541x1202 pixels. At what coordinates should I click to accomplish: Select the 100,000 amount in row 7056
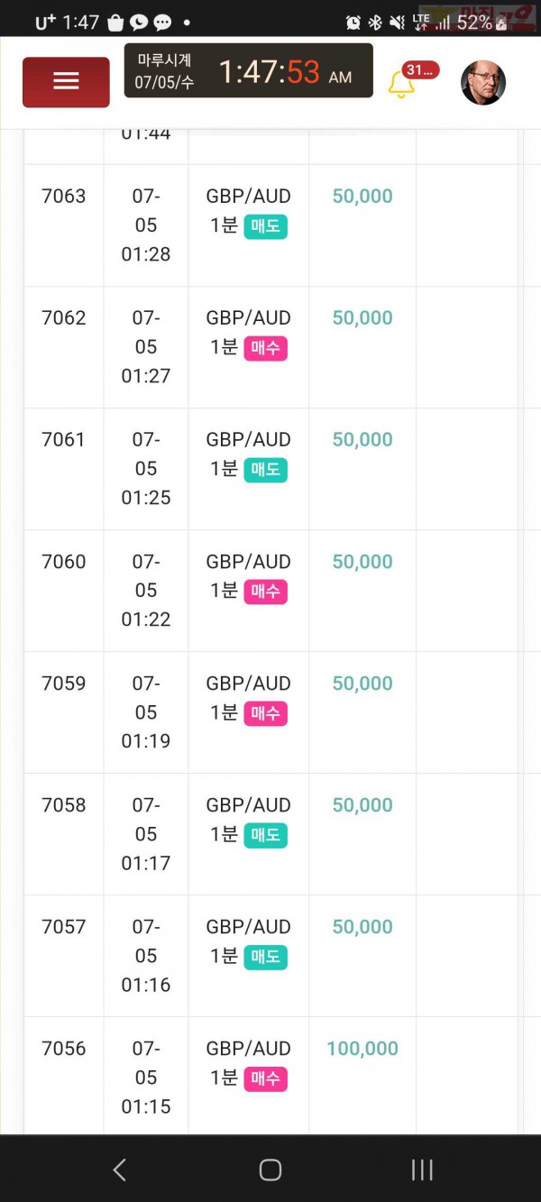[362, 1048]
